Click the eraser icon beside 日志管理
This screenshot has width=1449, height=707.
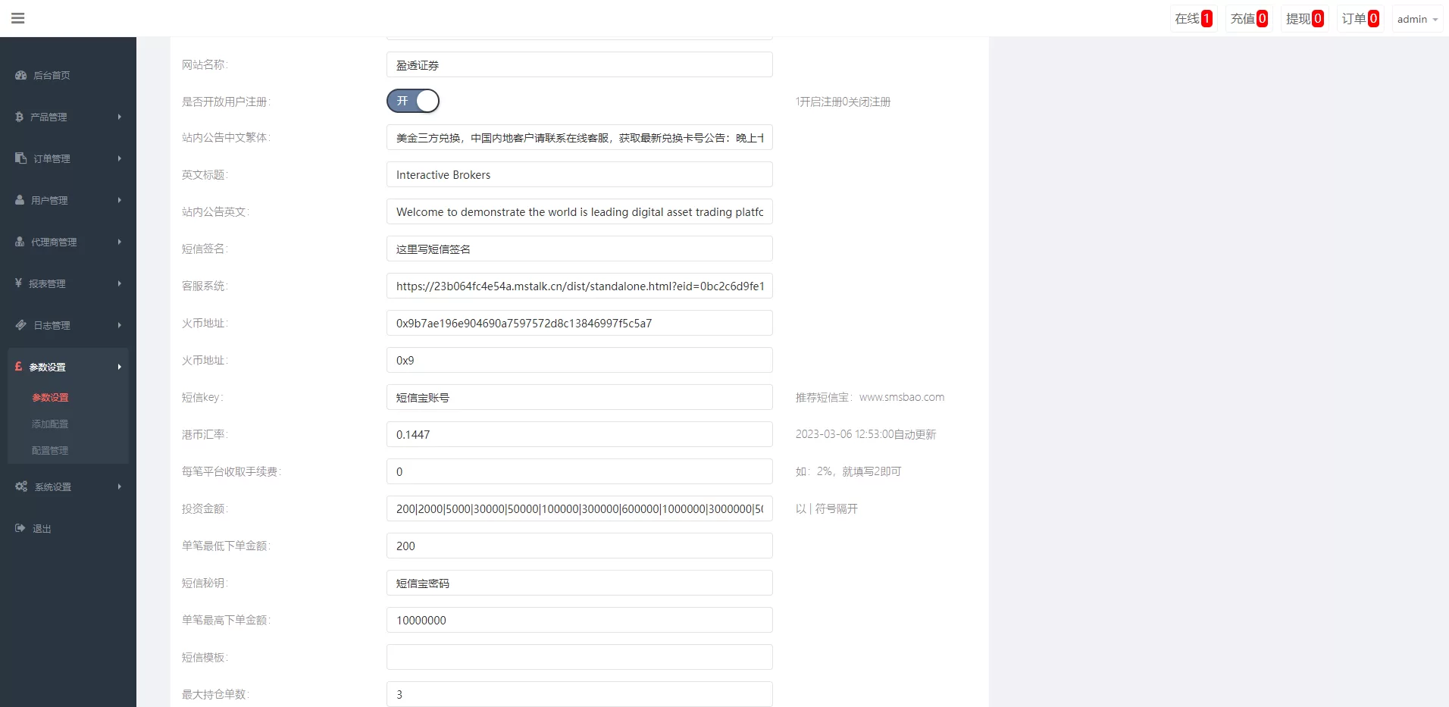pyautogui.click(x=21, y=325)
